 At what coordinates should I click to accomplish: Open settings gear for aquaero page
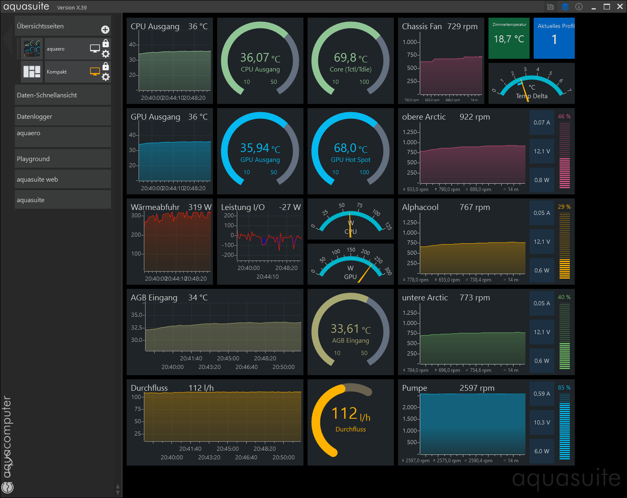coord(106,54)
